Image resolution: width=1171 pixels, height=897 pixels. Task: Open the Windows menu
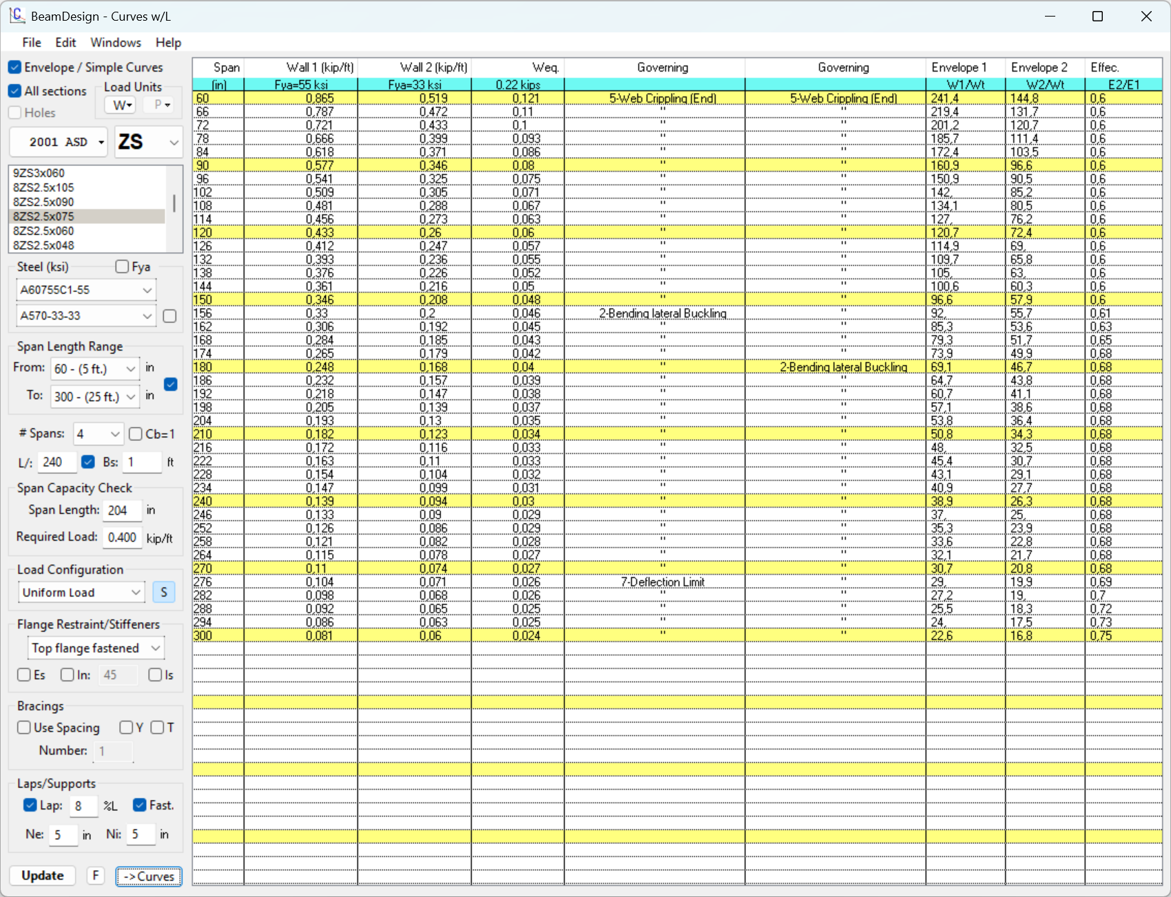[x=115, y=43]
